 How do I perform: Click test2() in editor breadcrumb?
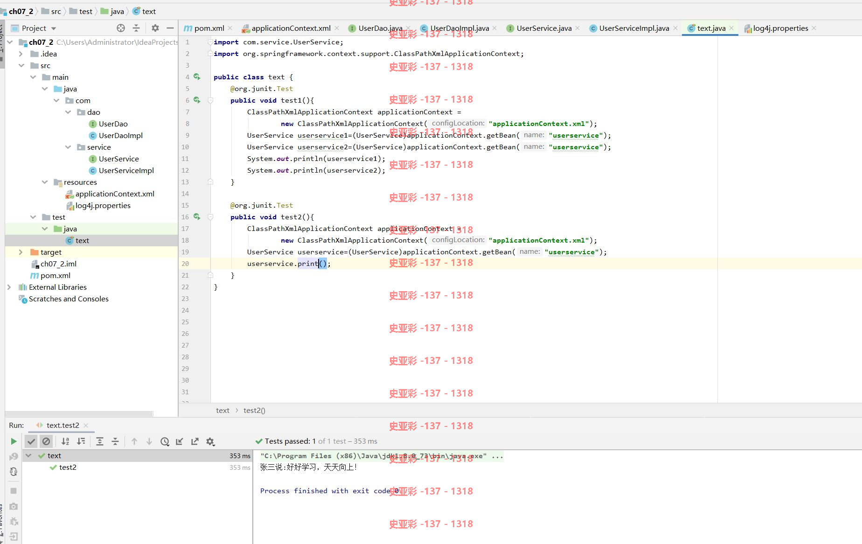click(x=254, y=411)
